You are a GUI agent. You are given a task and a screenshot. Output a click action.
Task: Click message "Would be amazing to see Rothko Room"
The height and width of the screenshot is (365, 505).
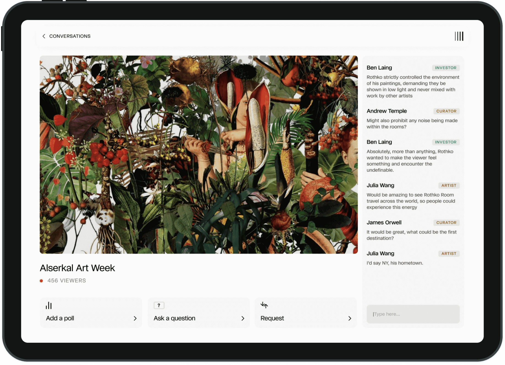pos(411,201)
